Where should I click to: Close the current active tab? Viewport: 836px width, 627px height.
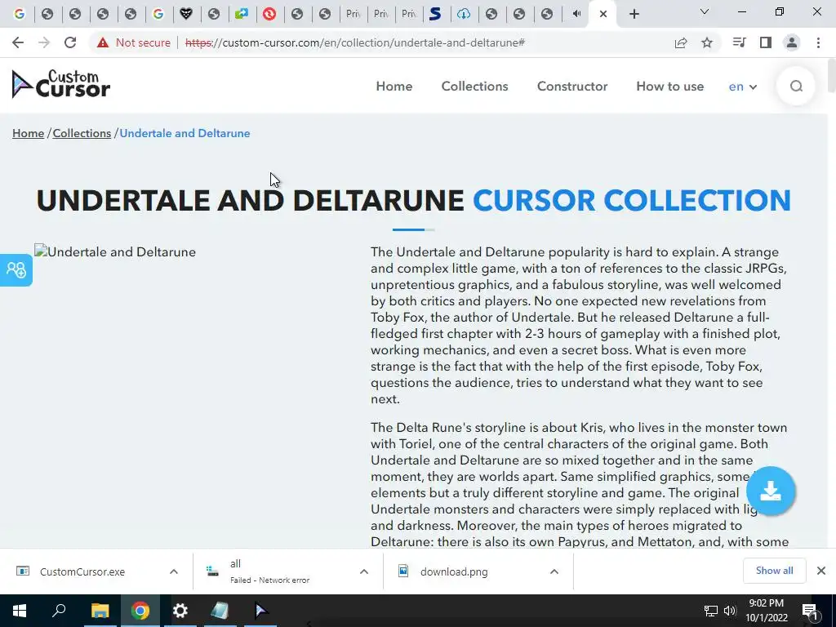point(603,14)
